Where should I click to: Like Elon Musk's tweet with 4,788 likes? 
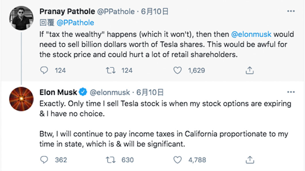pos(178,160)
